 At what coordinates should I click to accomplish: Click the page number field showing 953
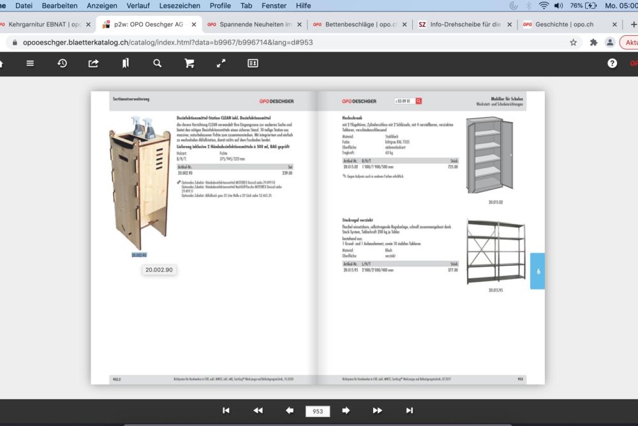318,411
